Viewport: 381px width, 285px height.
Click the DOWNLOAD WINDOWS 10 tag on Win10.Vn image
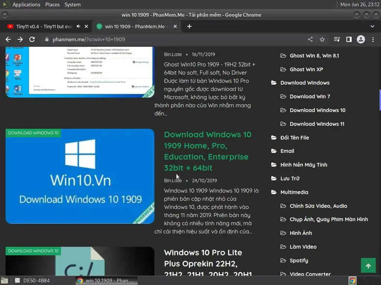click(33, 133)
